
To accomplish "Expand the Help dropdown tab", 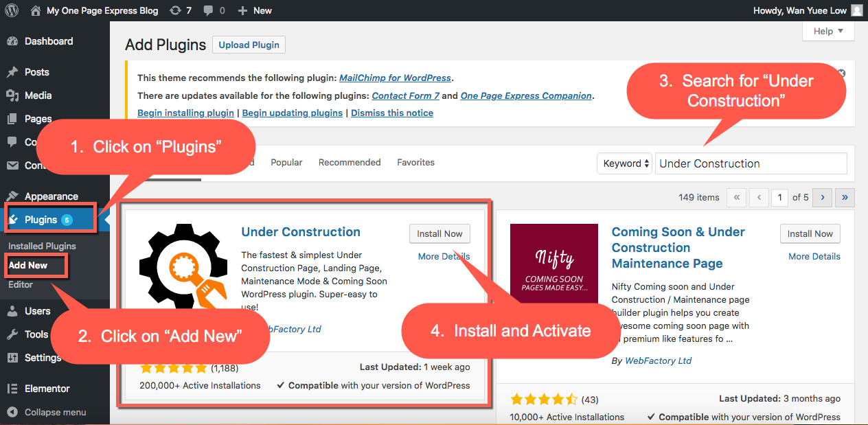I will click(x=828, y=31).
